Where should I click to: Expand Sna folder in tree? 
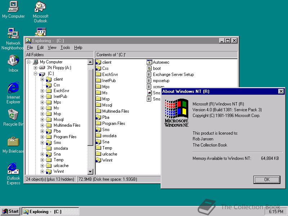pos(42,154)
